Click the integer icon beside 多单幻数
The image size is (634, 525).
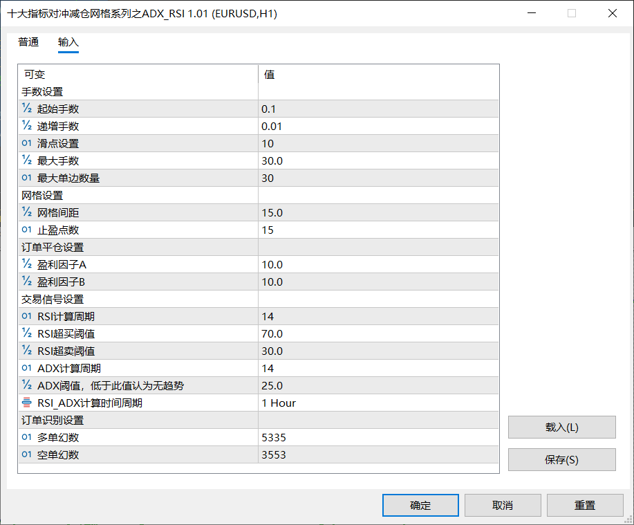[27, 437]
